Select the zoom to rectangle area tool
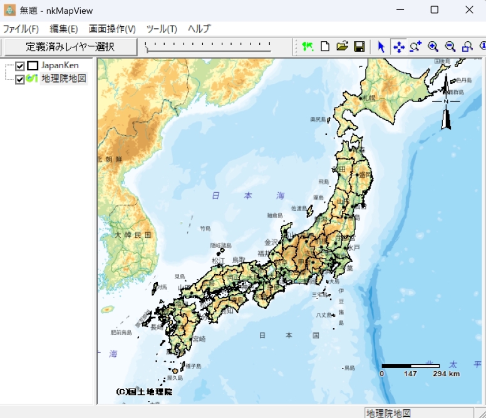This screenshot has width=486, height=418. 467,47
